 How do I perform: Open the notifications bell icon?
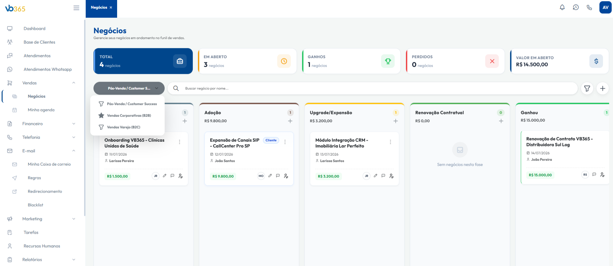pyautogui.click(x=562, y=7)
